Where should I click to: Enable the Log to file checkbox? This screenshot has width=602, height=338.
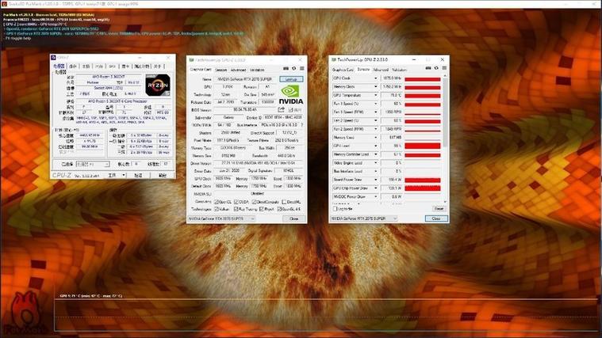(x=336, y=208)
